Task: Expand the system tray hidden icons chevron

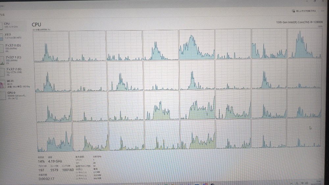Action: point(291,183)
